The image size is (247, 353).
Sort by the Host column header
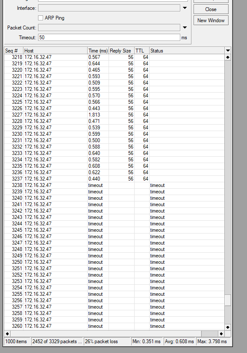pyautogui.click(x=55, y=51)
